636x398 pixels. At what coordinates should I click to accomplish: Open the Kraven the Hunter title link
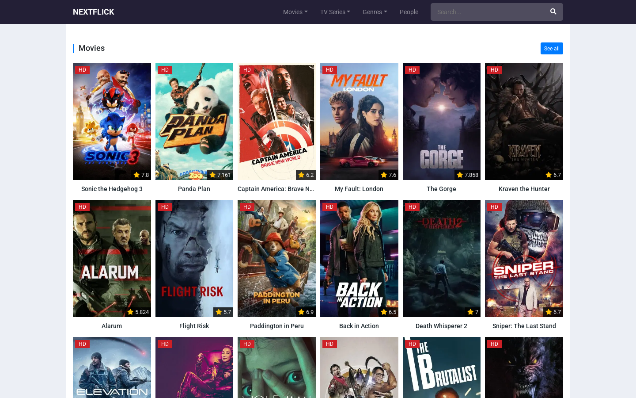tap(524, 189)
